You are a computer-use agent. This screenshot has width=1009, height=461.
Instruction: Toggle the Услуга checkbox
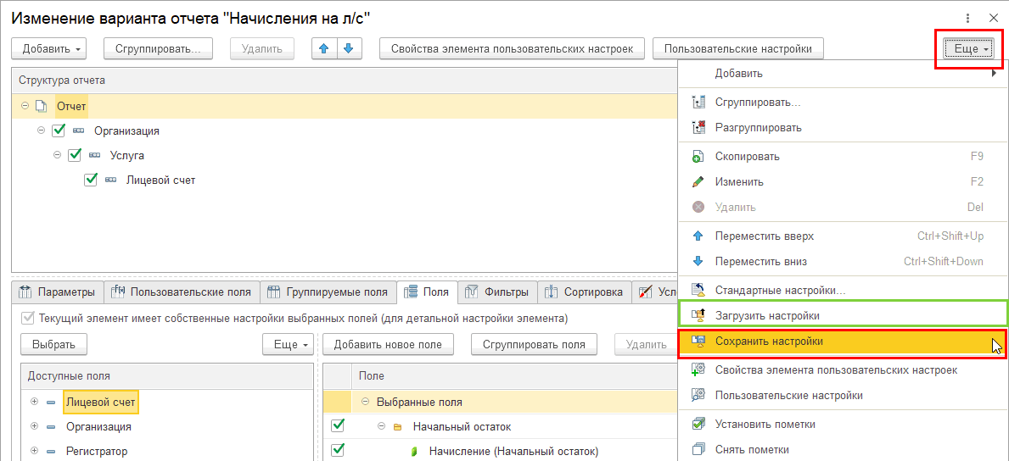[75, 156]
